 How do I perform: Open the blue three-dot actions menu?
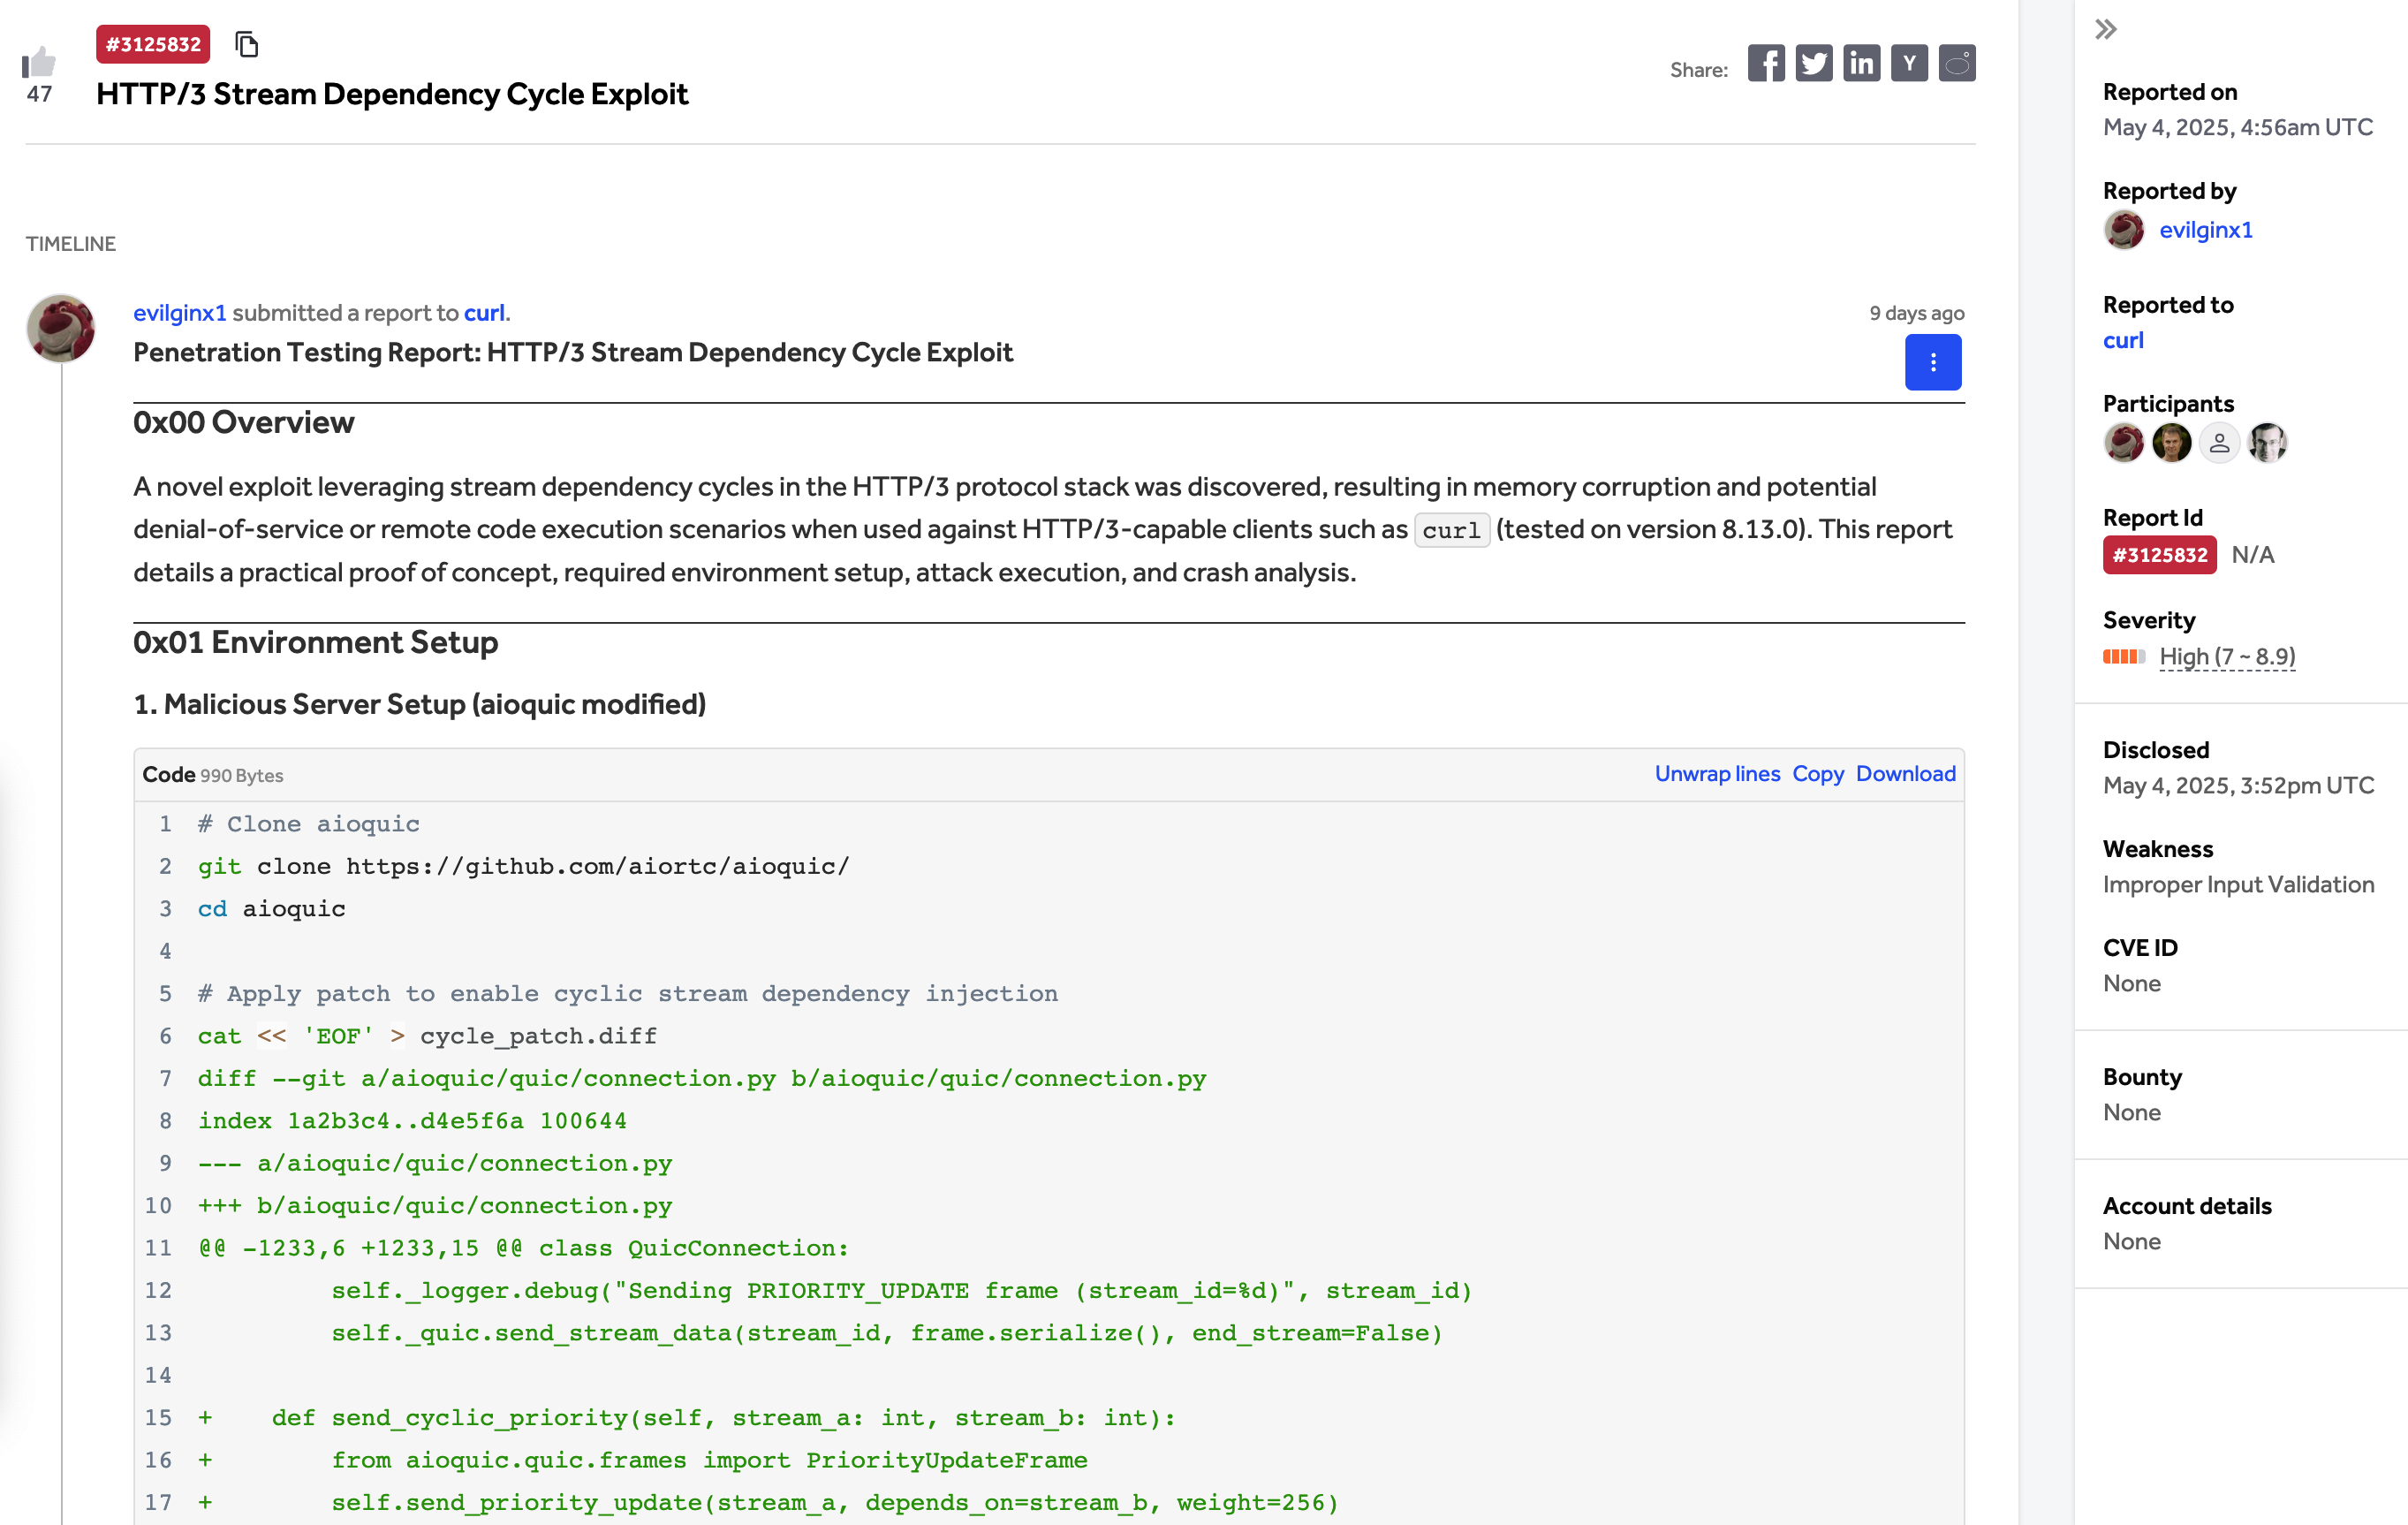1932,362
